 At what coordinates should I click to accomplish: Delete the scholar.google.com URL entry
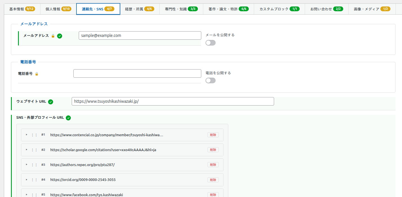point(213,150)
